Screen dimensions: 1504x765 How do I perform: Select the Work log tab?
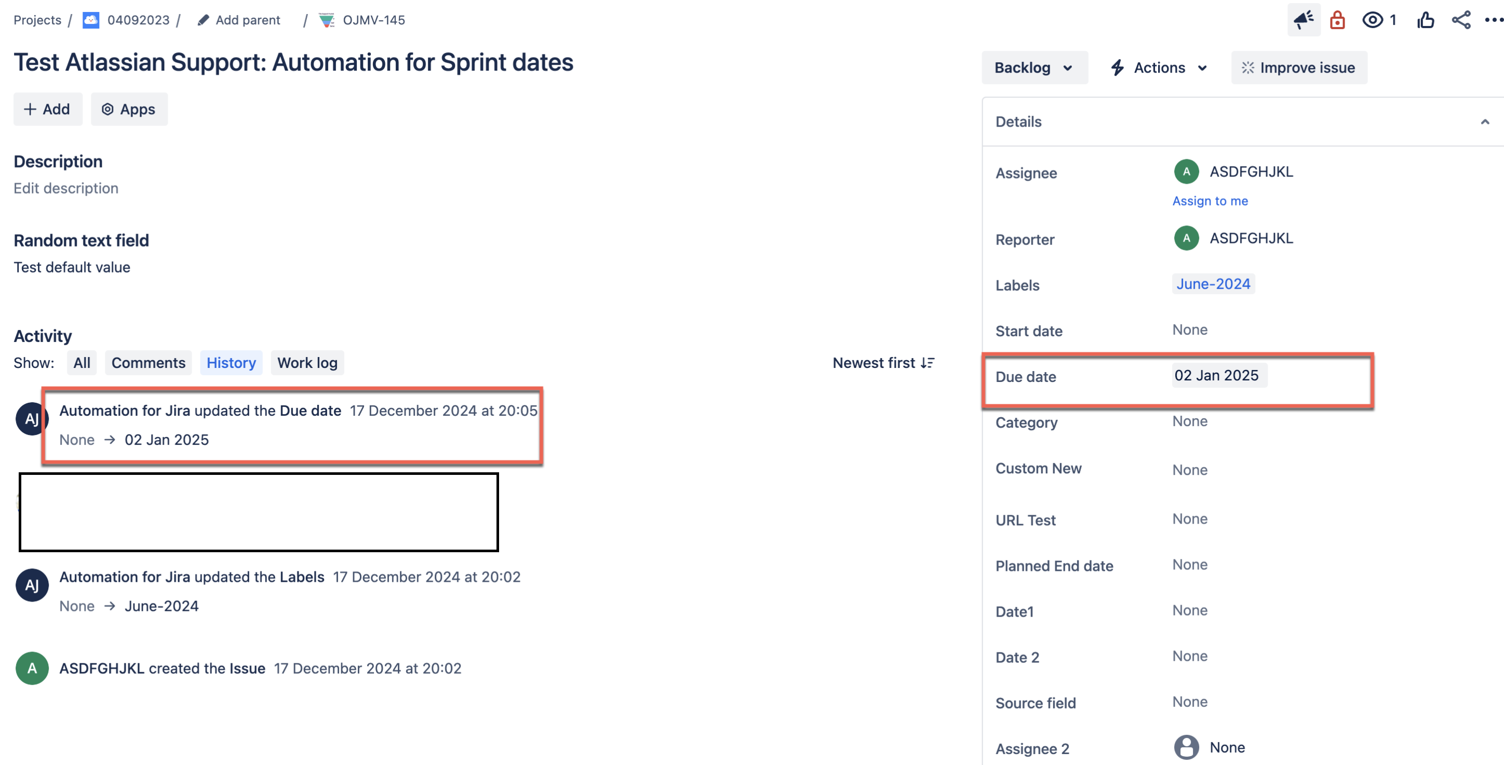click(x=307, y=363)
